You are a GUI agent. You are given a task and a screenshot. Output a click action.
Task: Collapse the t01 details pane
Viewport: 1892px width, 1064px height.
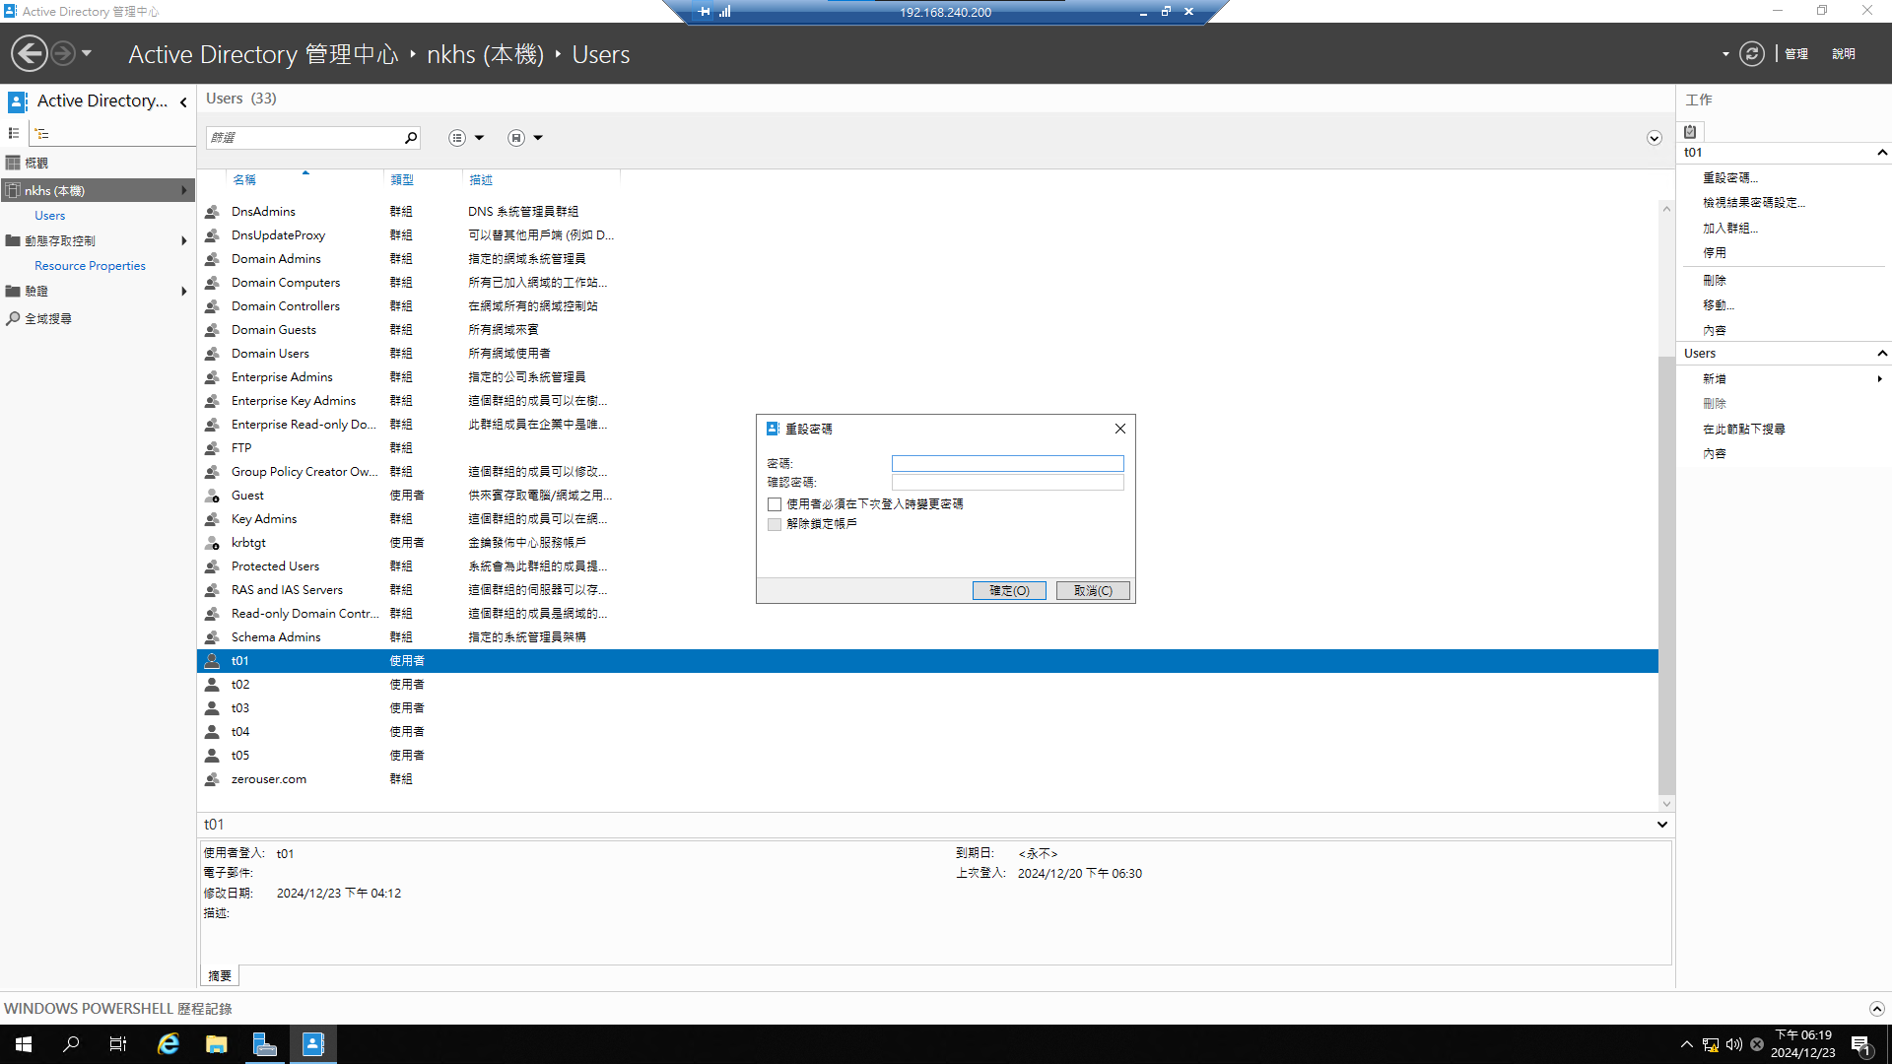pyautogui.click(x=1662, y=825)
